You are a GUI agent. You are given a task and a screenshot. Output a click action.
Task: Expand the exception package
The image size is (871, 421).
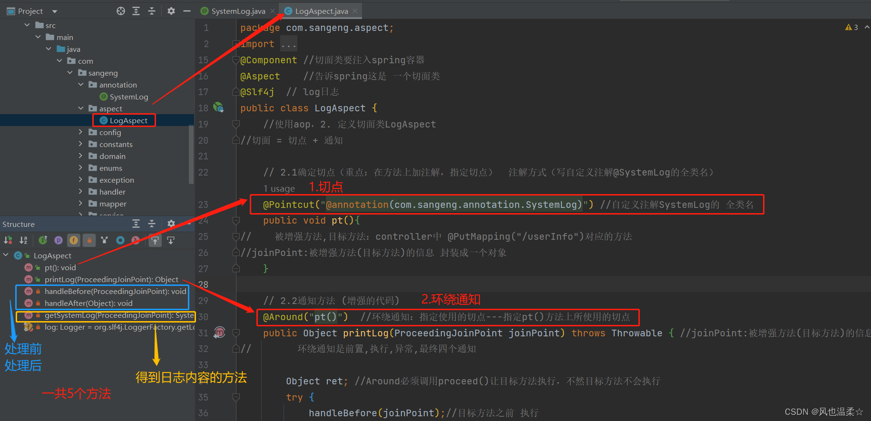(81, 180)
